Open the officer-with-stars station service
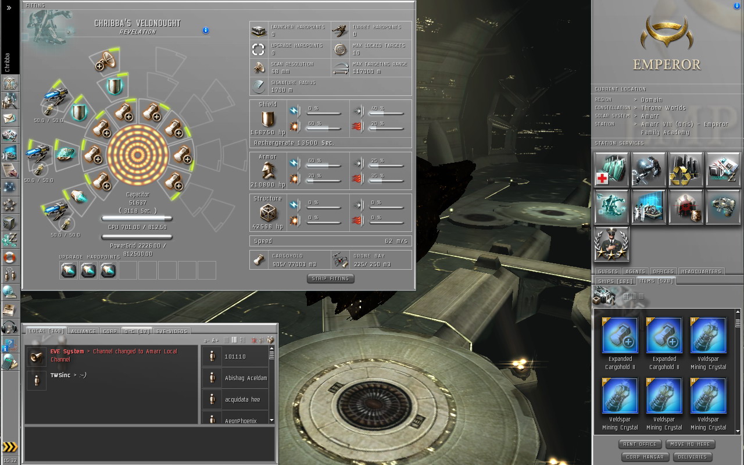 point(611,244)
